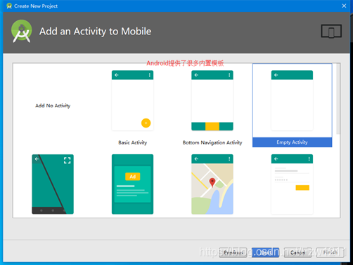Image resolution: width=353 pixels, height=265 pixels.
Task: Choose the login form activity template
Action: (292, 184)
